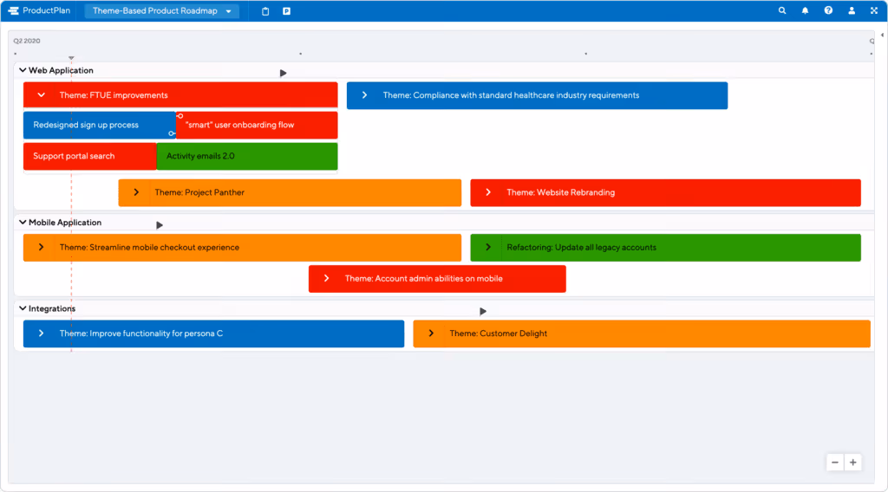Viewport: 888px width, 492px height.
Task: Collapse the Web Application lane
Action: coord(23,70)
